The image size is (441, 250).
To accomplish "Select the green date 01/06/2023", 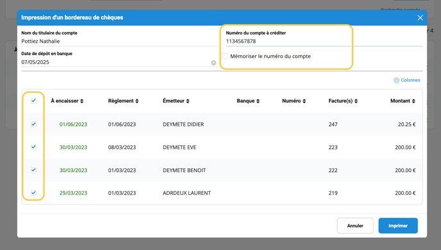I will [x=74, y=124].
